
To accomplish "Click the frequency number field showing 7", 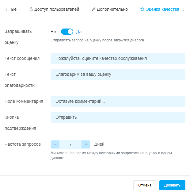I will (x=70, y=144).
